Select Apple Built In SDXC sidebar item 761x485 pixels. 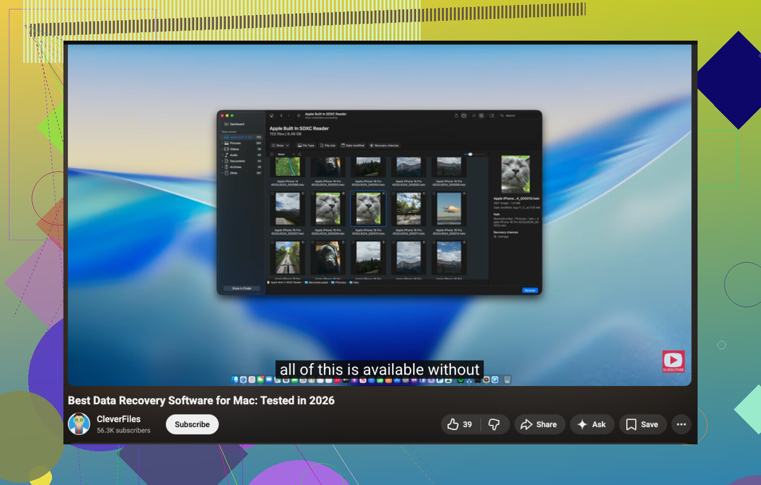(242, 137)
